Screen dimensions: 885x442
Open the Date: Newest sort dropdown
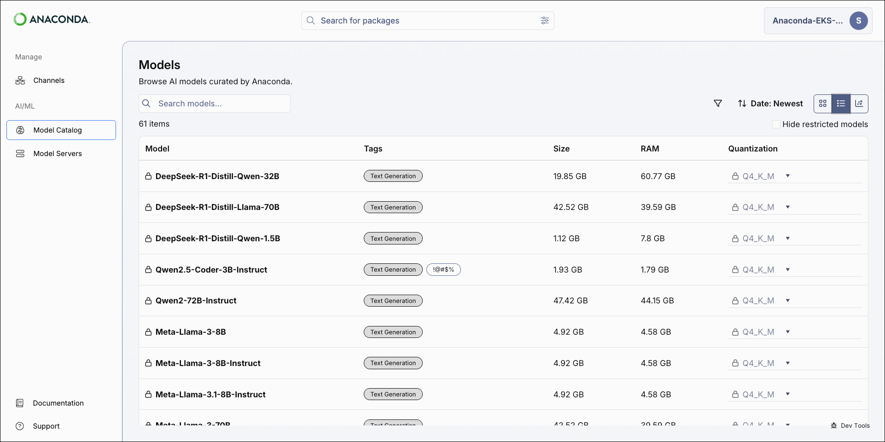[x=770, y=104]
